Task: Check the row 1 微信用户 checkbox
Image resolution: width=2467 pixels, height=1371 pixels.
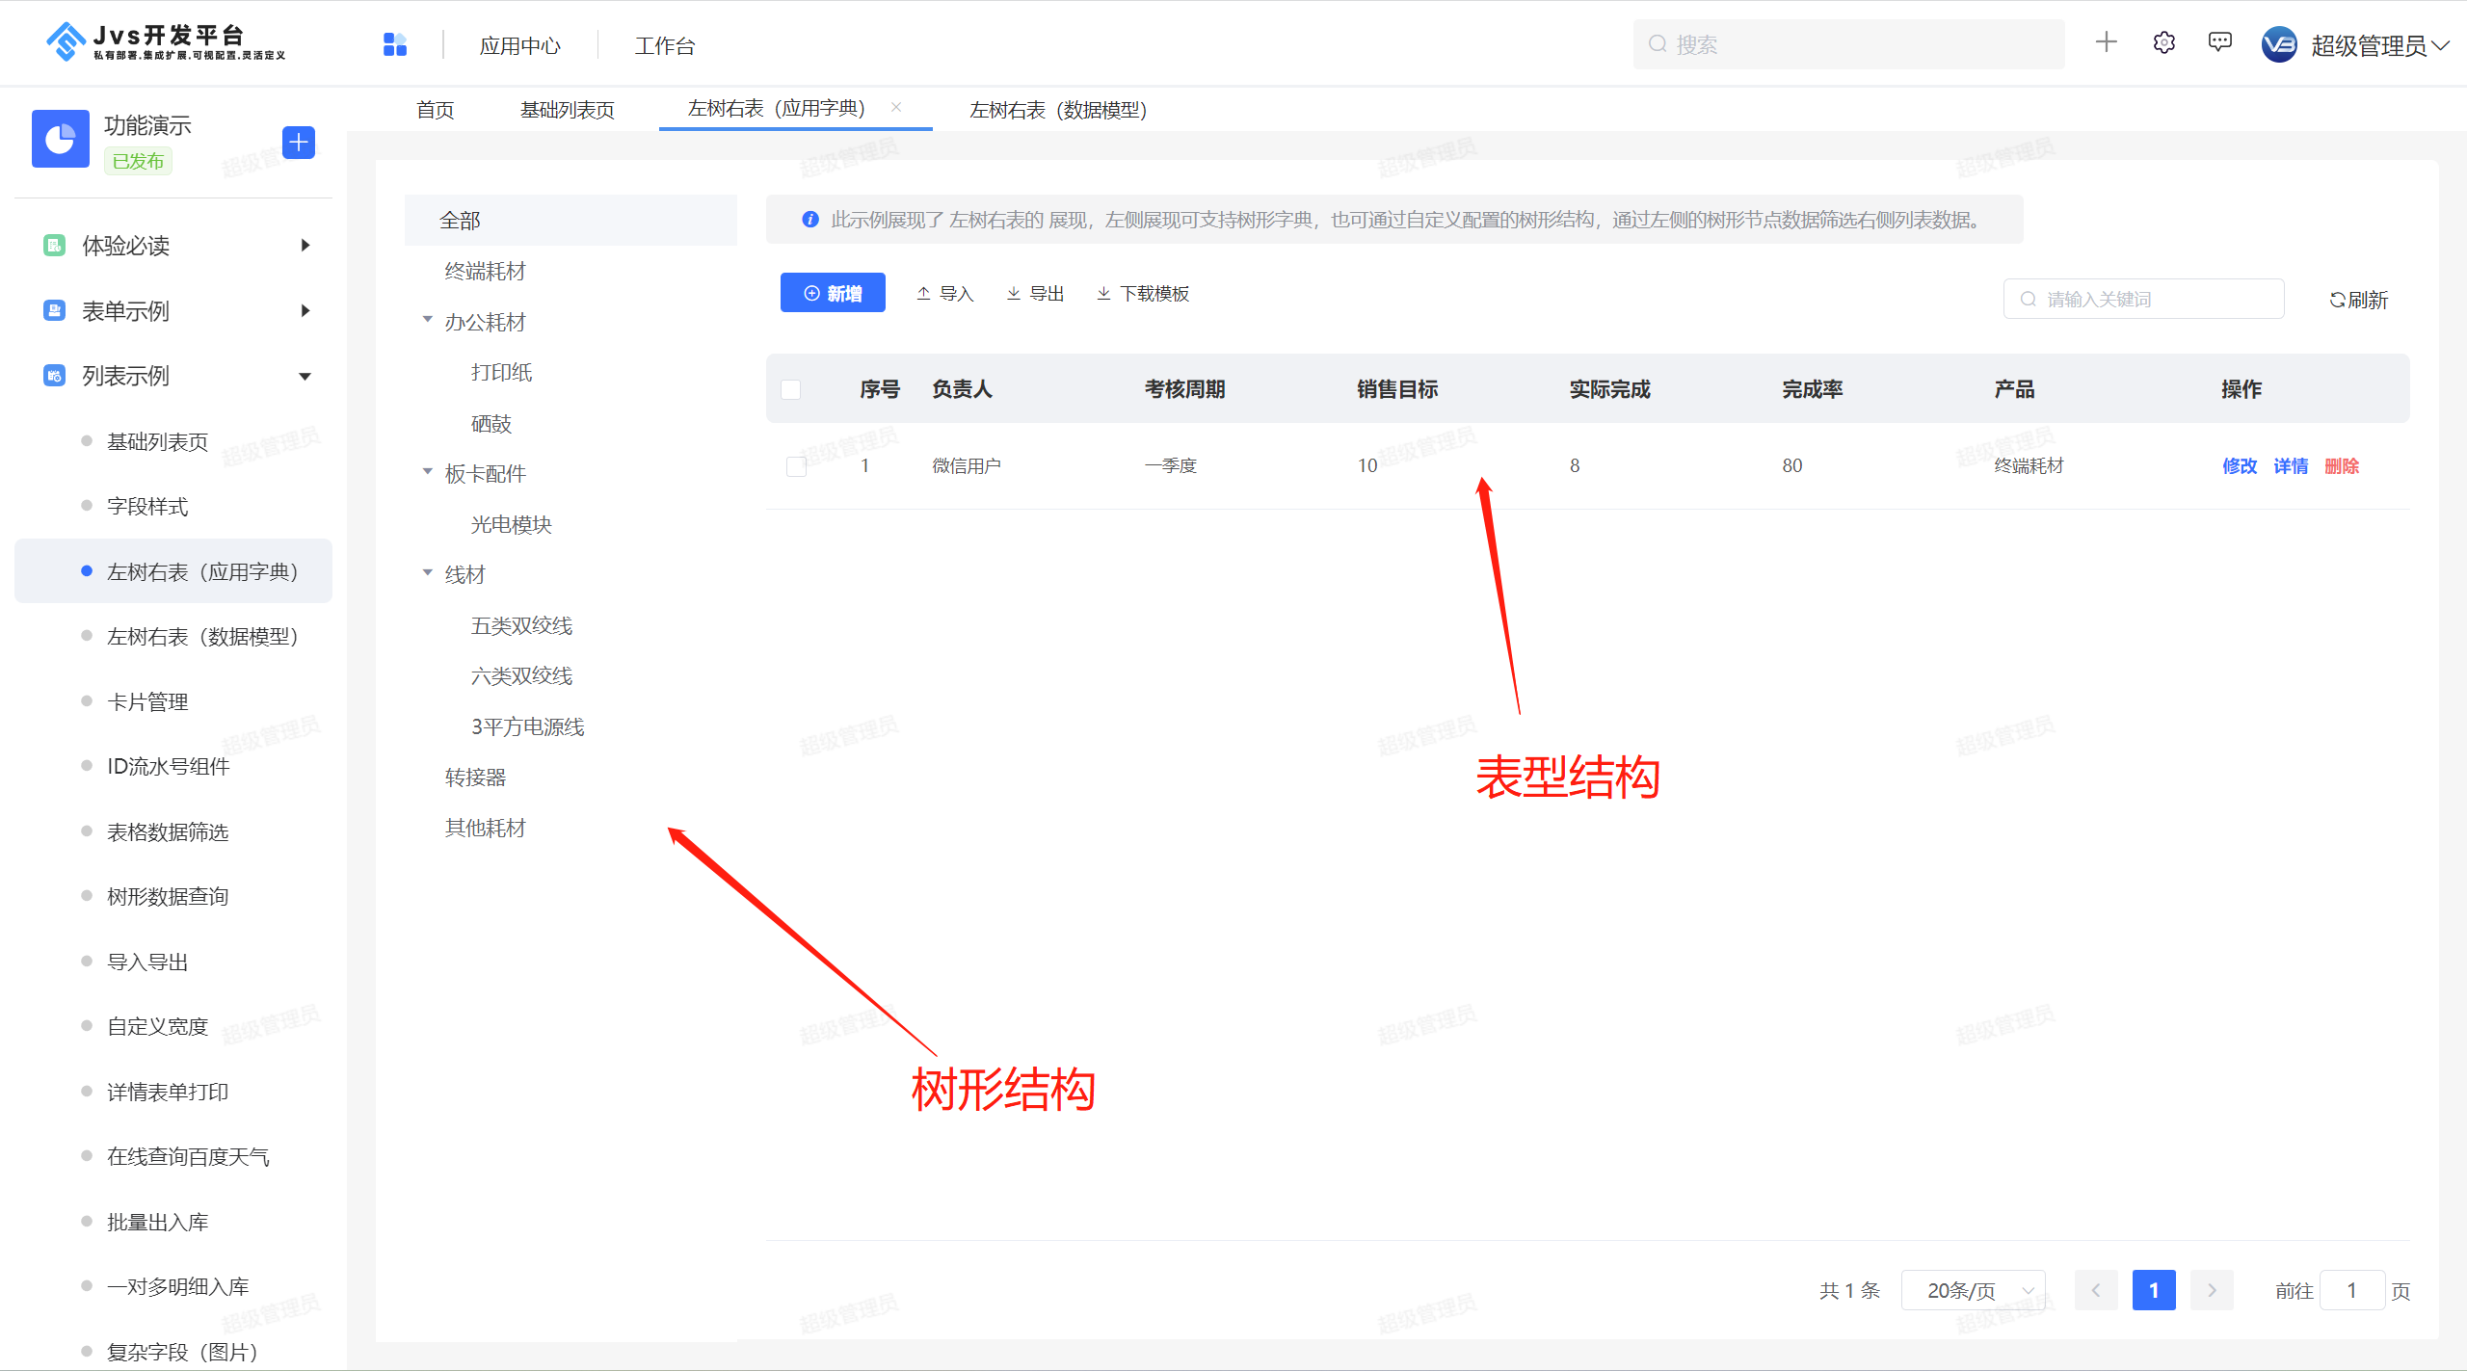Action: 797,466
